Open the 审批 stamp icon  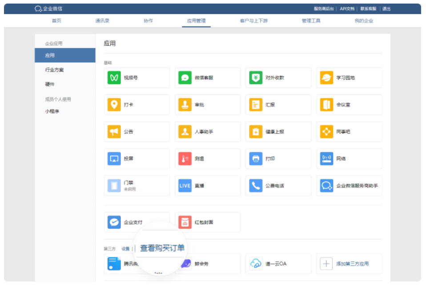click(185, 105)
